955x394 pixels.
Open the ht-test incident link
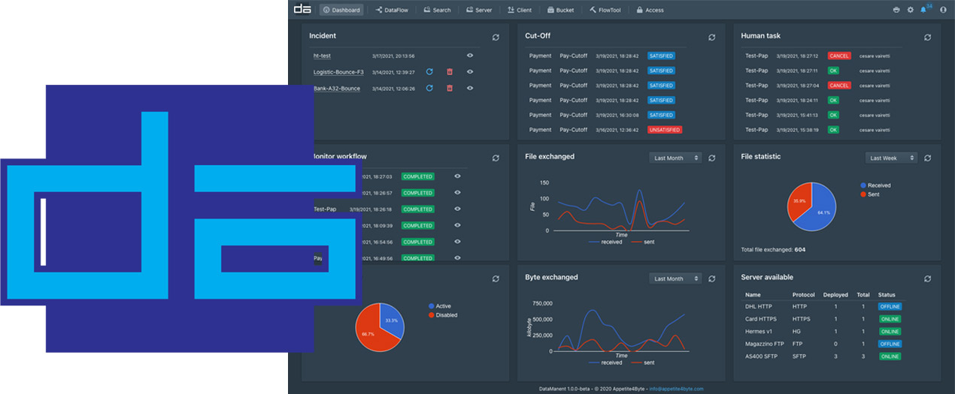click(323, 56)
